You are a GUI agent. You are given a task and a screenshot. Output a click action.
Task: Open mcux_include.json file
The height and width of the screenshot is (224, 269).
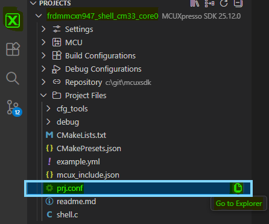(88, 175)
